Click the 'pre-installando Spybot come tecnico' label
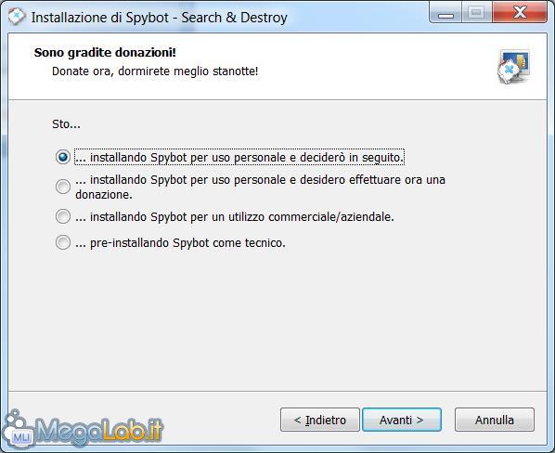Viewport: 555px width, 453px height. (x=181, y=243)
